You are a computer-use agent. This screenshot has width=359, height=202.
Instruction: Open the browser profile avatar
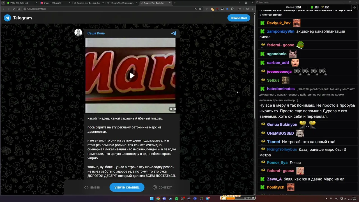[247, 9]
